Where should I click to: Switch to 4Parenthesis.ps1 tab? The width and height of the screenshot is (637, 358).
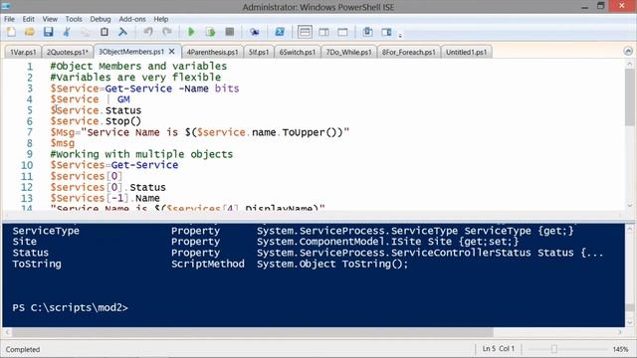(x=212, y=52)
